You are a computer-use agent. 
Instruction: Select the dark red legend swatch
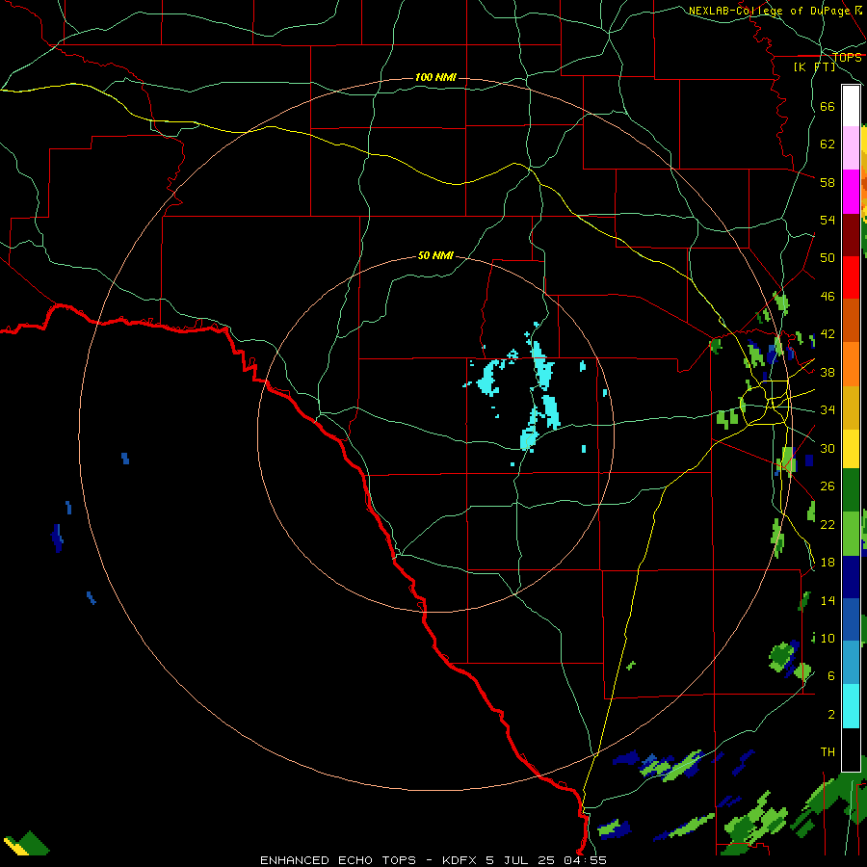(851, 235)
